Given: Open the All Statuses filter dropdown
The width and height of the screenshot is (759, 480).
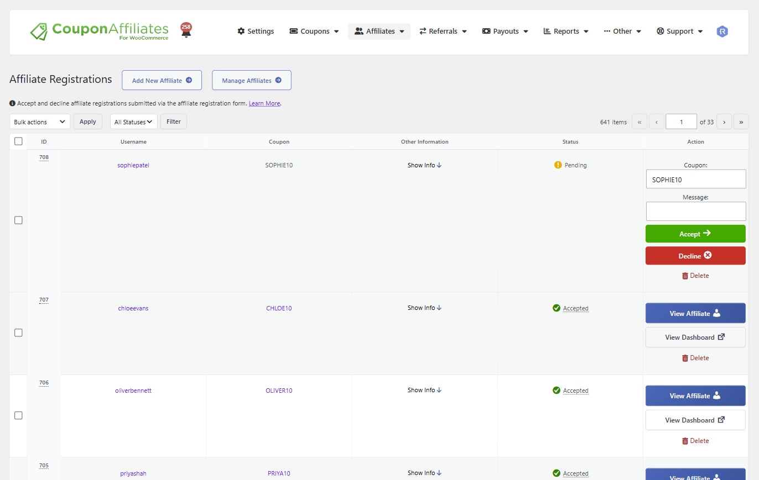Looking at the screenshot, I should click(x=134, y=122).
